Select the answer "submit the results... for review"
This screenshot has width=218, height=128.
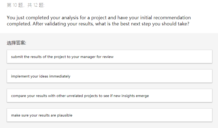tap(109, 57)
